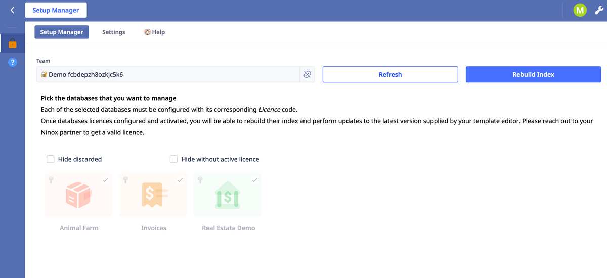Open the Help tab
The width and height of the screenshot is (607, 278).
155,32
